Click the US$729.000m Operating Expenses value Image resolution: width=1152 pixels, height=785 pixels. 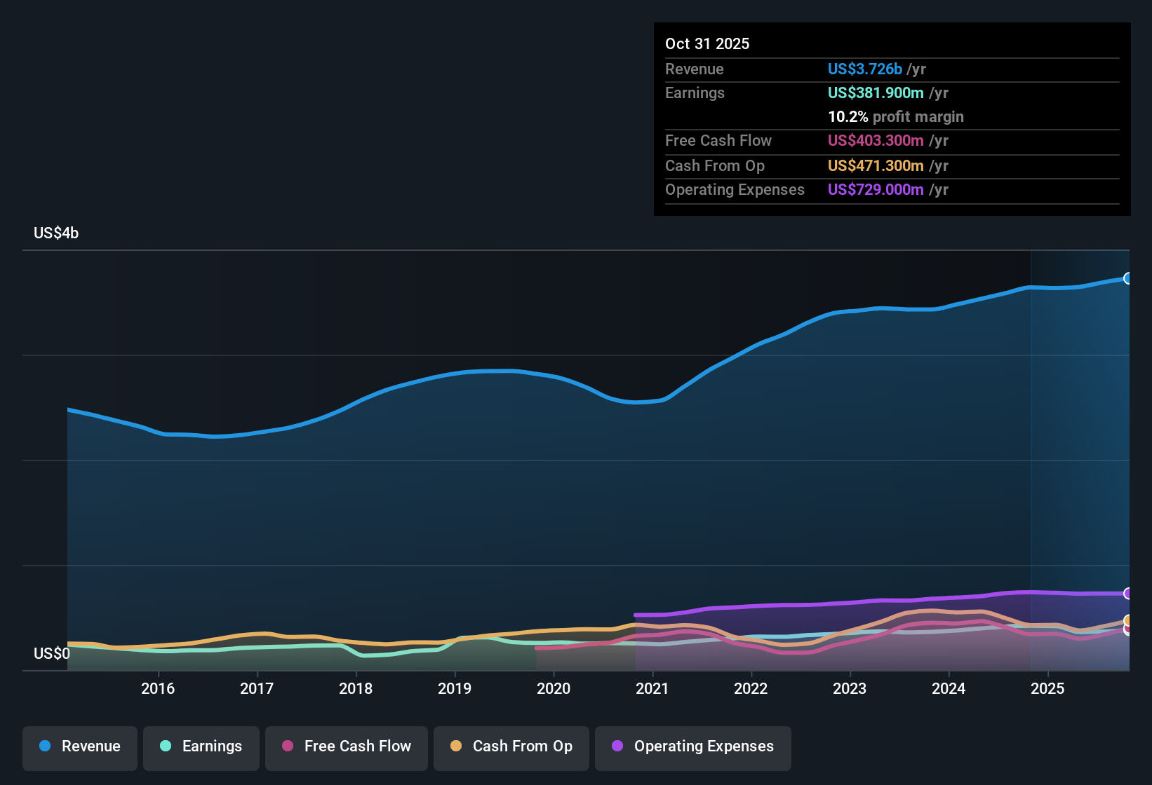click(x=876, y=190)
